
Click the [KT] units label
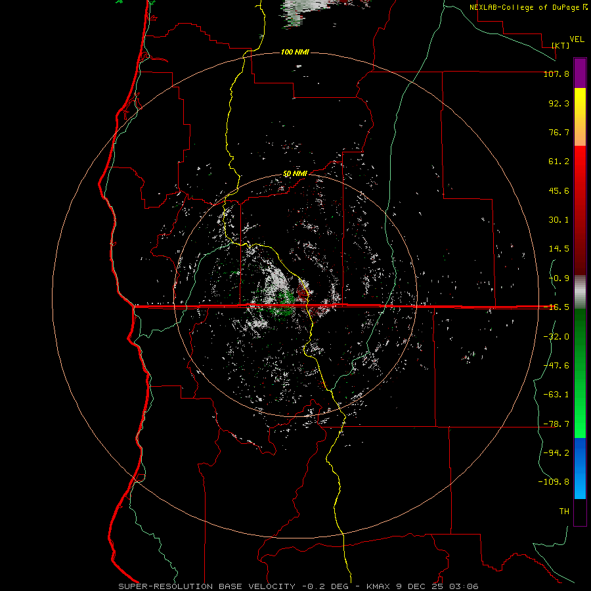561,45
